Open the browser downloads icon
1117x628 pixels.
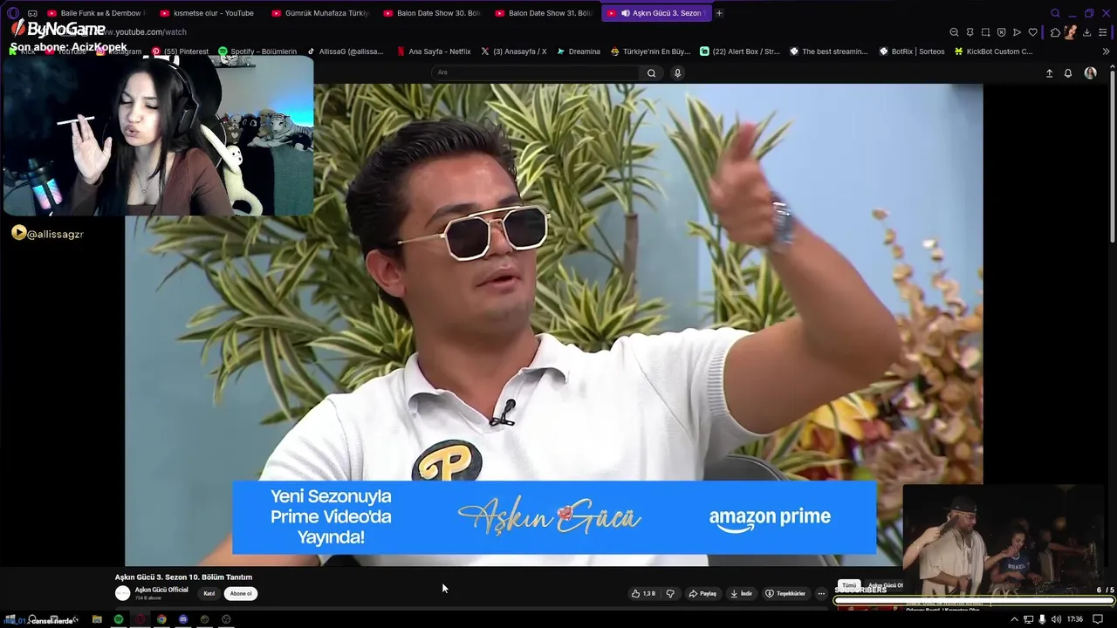coord(1086,32)
